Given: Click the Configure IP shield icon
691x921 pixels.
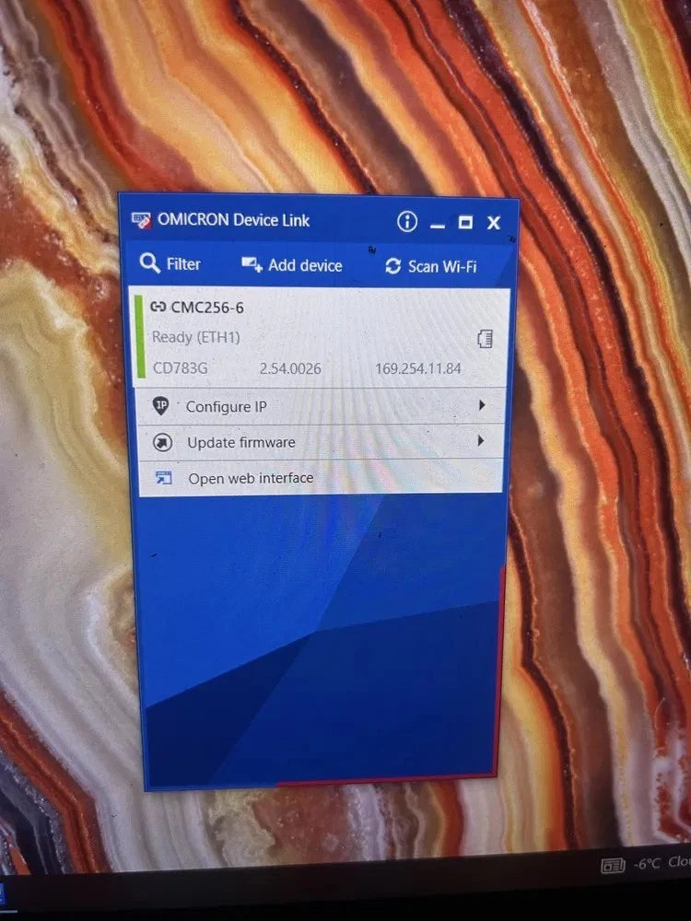Looking at the screenshot, I should (x=161, y=406).
